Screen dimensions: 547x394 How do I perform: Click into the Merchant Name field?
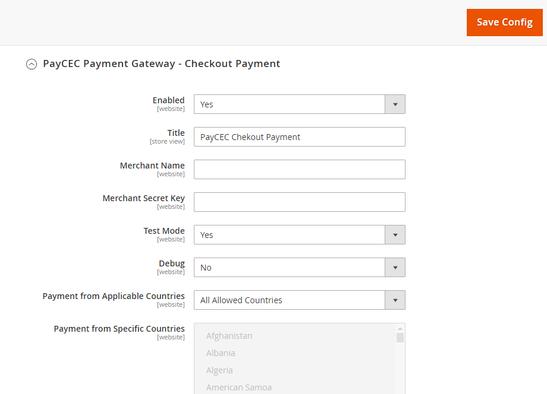299,170
